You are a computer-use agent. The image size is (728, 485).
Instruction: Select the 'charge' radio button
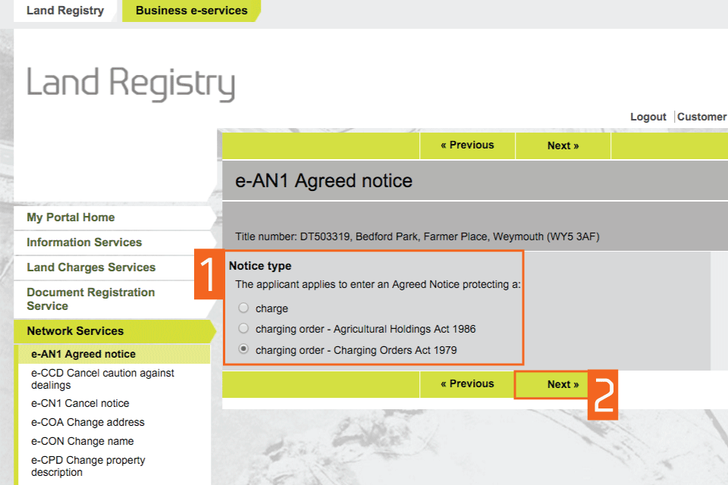click(x=243, y=308)
